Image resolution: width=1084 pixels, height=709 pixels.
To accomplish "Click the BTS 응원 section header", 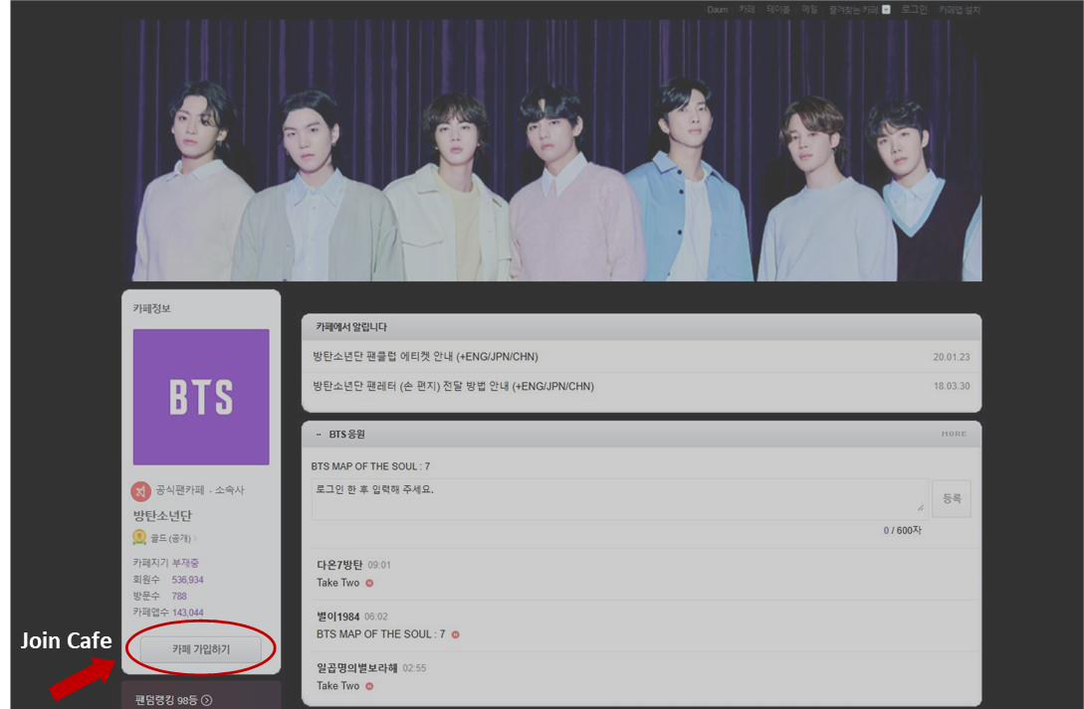I will [x=347, y=435].
